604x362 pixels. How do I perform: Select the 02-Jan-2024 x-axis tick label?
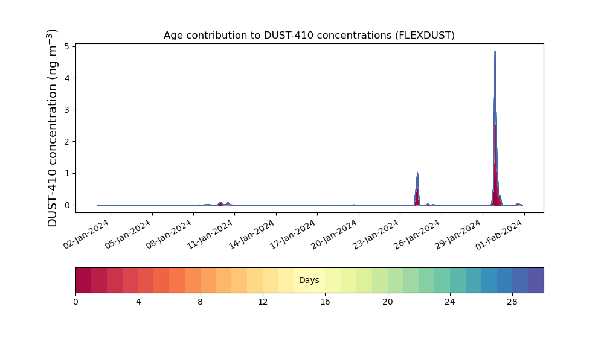86,234
